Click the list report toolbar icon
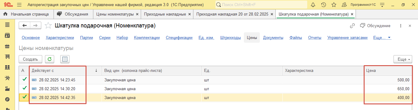Screen dimensions: 418x110 [x=65, y=59]
